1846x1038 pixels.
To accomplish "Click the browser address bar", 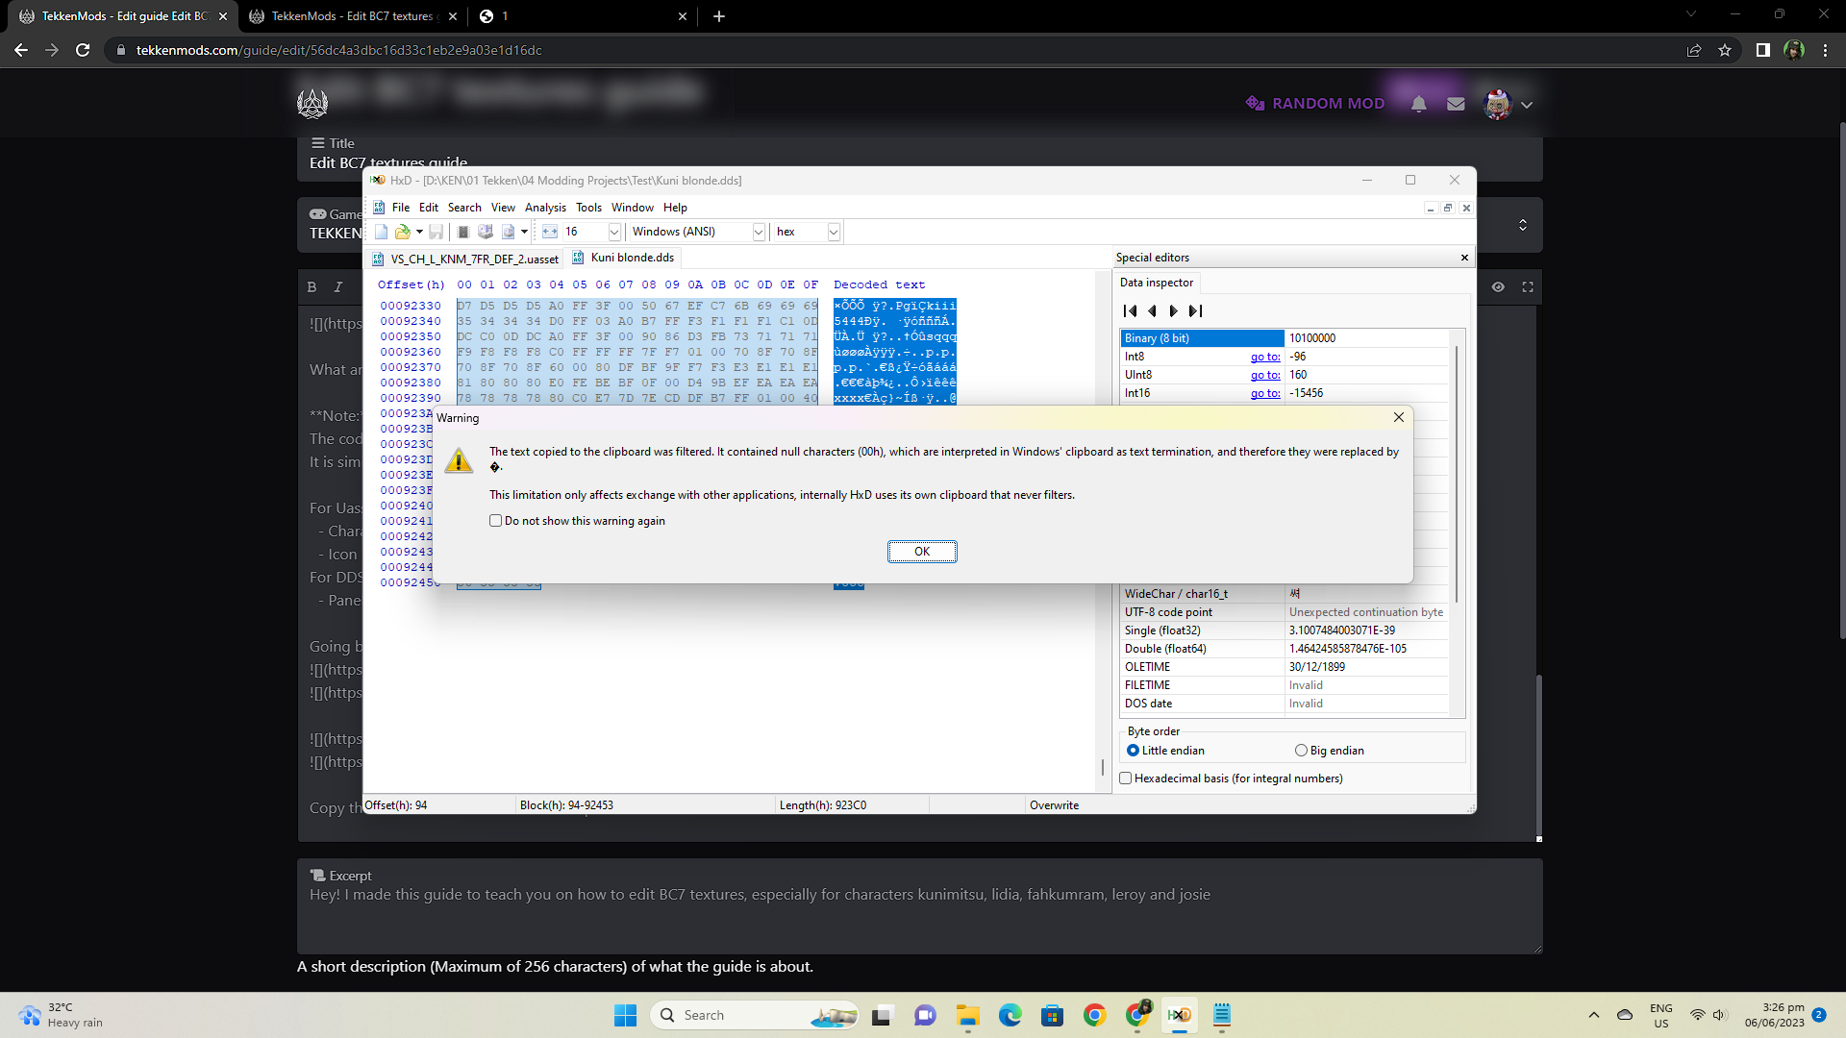I will tap(894, 50).
